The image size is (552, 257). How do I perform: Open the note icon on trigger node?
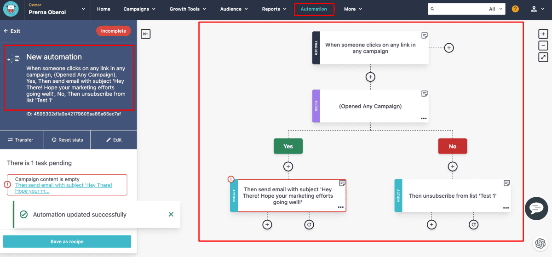coord(424,35)
